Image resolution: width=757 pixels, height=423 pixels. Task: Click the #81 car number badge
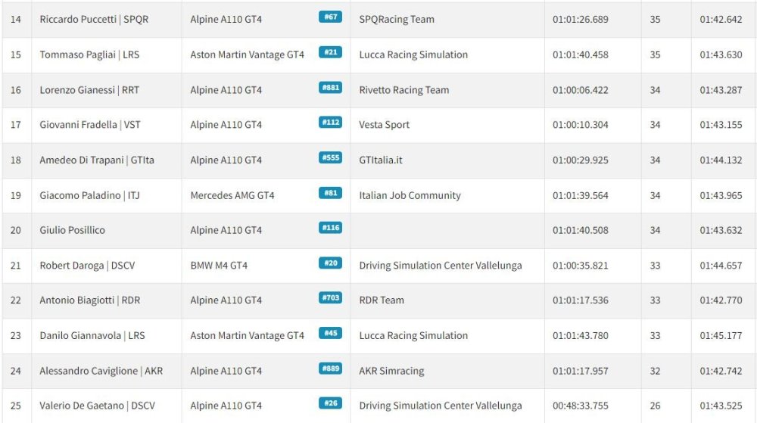coord(330,193)
